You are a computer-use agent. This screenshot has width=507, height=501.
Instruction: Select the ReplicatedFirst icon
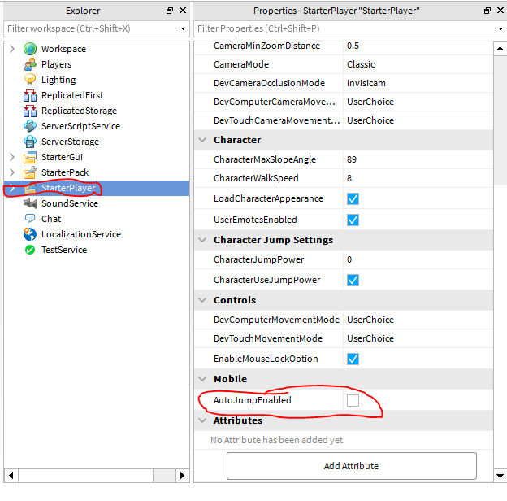coord(30,95)
